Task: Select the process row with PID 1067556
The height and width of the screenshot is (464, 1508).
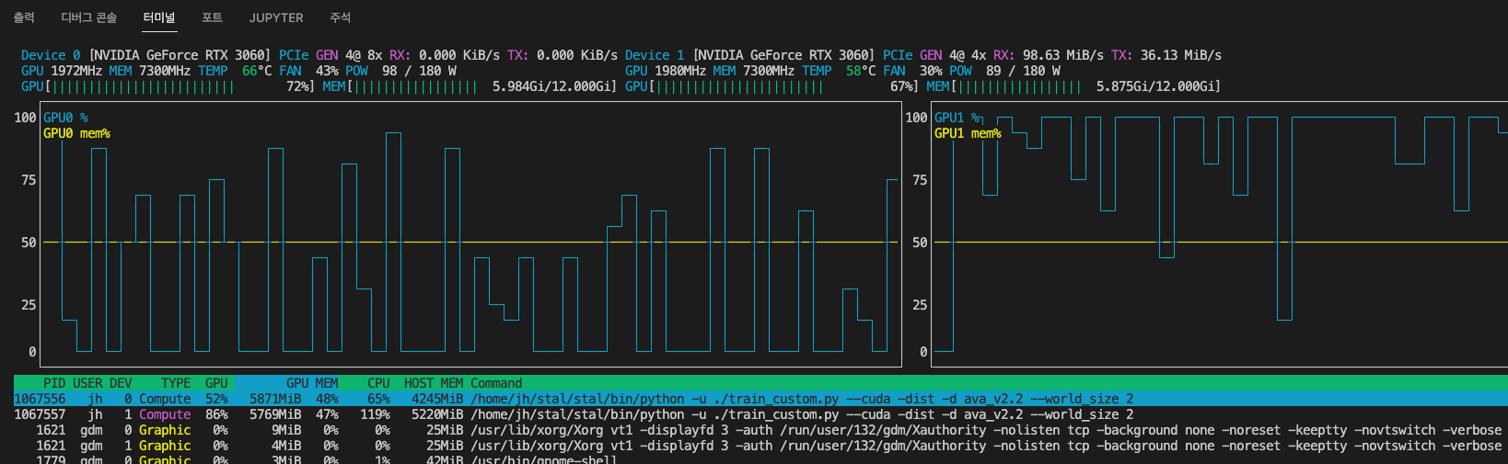Action: (760, 399)
